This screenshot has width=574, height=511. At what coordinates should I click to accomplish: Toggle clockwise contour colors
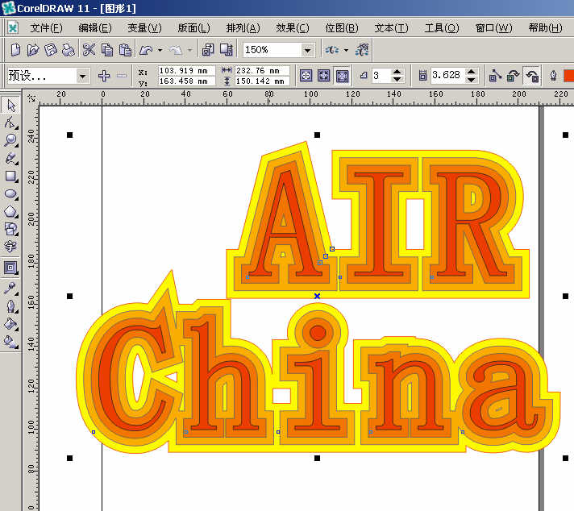pyautogui.click(x=513, y=76)
